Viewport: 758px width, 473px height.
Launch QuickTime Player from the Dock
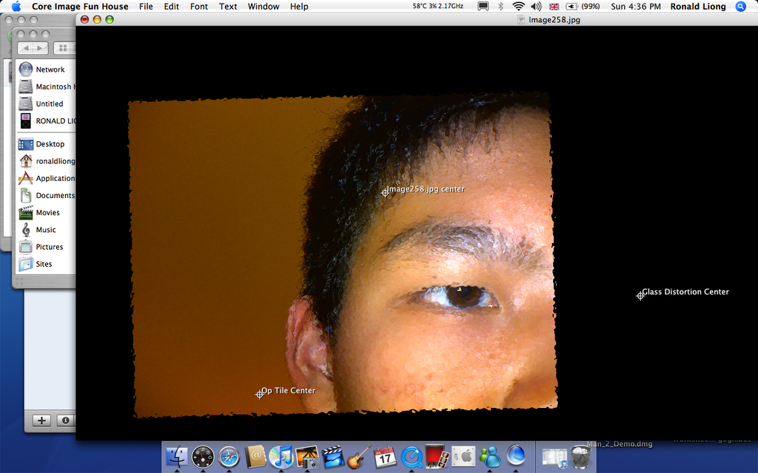click(412, 456)
